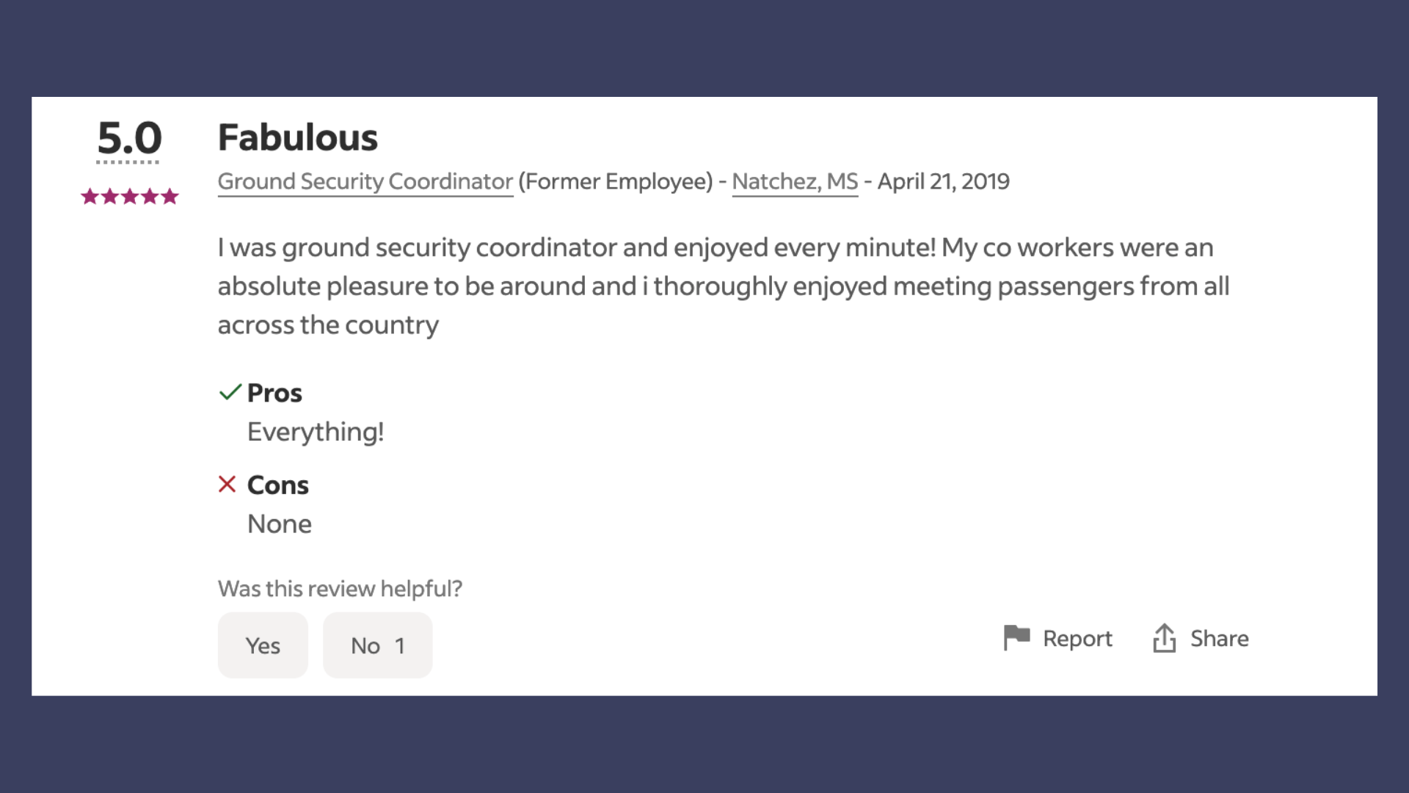This screenshot has height=793, width=1409.
Task: Click the green checkmark beside Pros
Action: pos(230,392)
